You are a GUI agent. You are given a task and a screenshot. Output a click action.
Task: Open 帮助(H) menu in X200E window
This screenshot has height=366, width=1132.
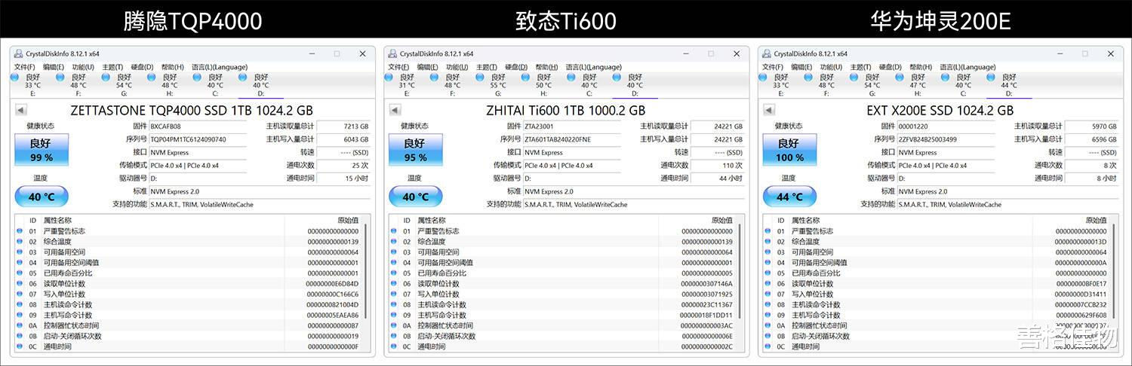(x=921, y=67)
